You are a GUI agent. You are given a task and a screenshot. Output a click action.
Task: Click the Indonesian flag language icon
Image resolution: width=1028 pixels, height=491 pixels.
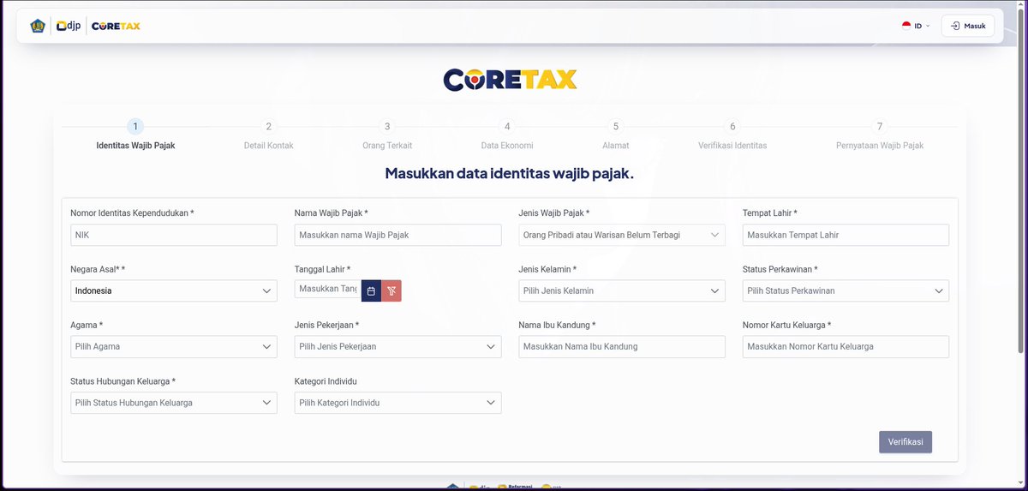[906, 26]
